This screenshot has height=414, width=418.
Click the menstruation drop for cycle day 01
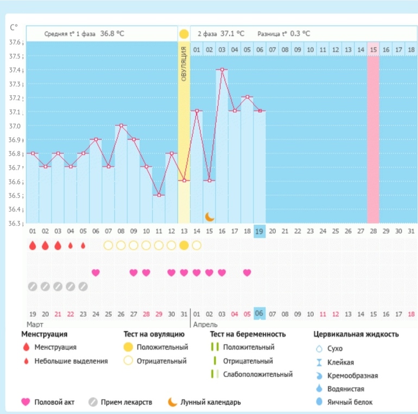click(x=33, y=245)
